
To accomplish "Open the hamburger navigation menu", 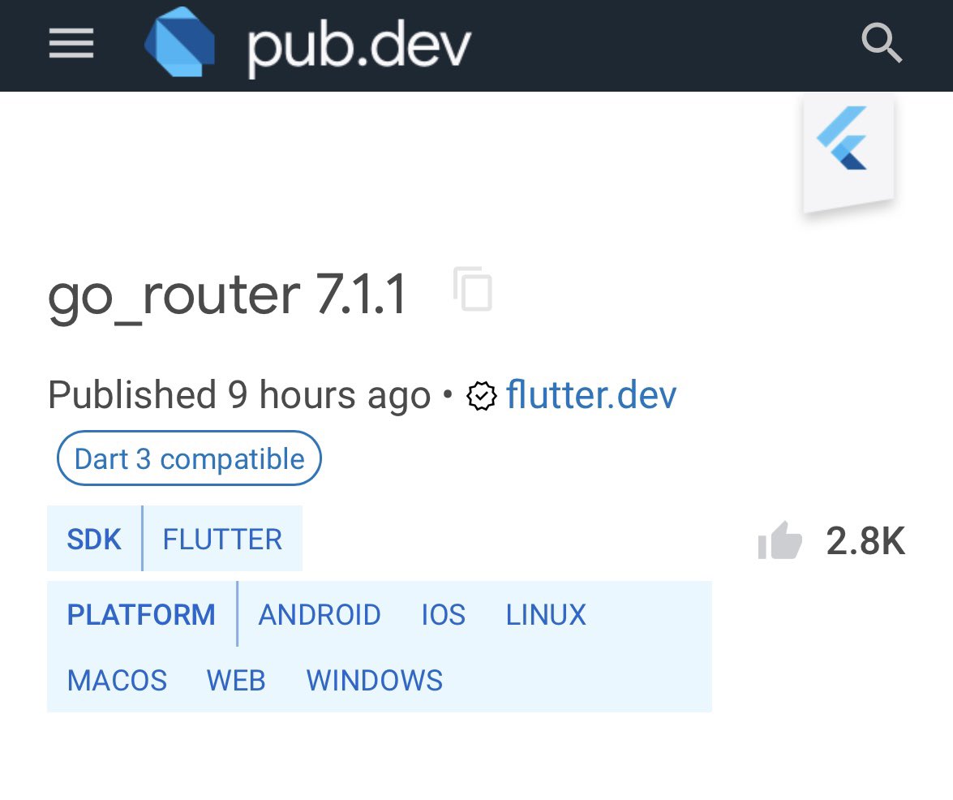I will tap(71, 44).
